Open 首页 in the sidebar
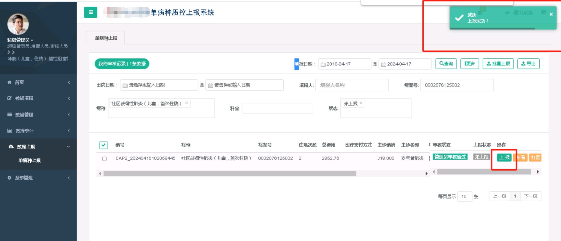This screenshot has width=561, height=241. click(20, 82)
